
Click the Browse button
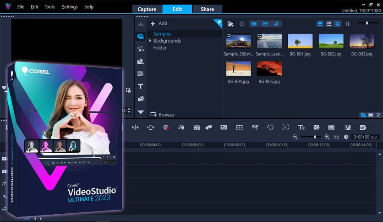pos(162,115)
